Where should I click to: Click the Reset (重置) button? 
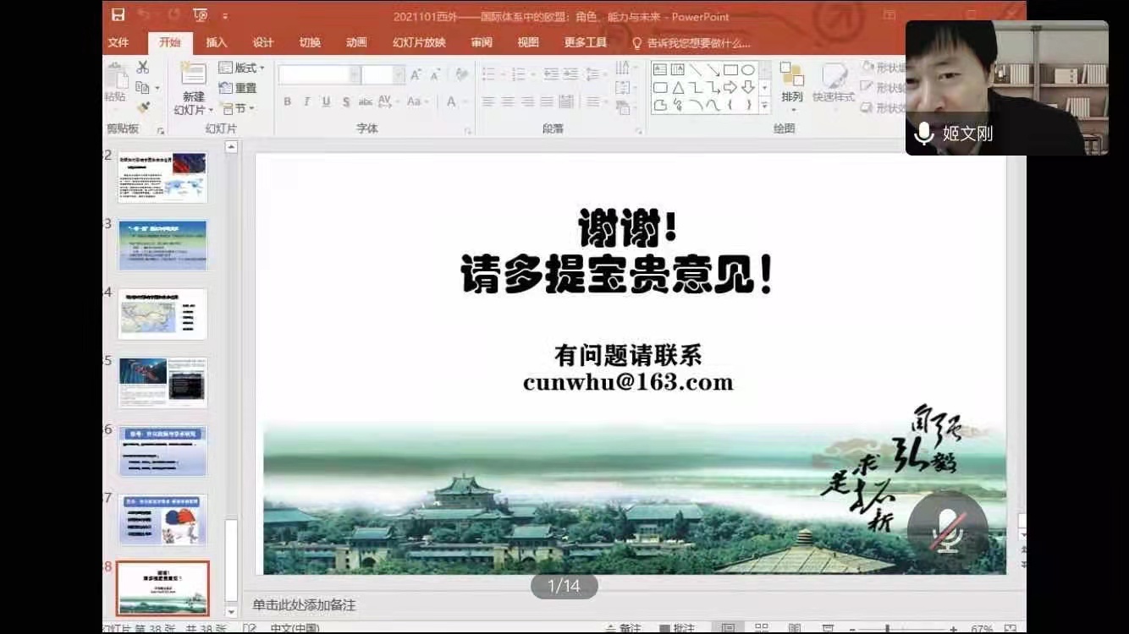click(x=238, y=88)
